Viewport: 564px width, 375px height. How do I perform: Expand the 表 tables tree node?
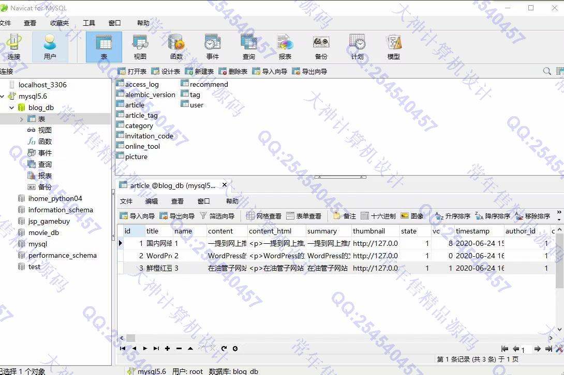(x=22, y=119)
